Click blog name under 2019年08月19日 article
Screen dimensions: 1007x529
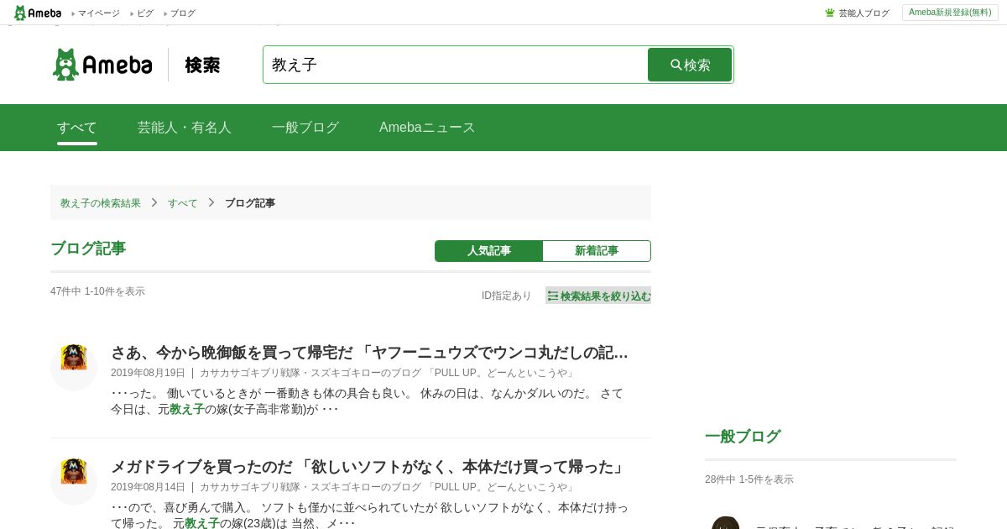388,373
